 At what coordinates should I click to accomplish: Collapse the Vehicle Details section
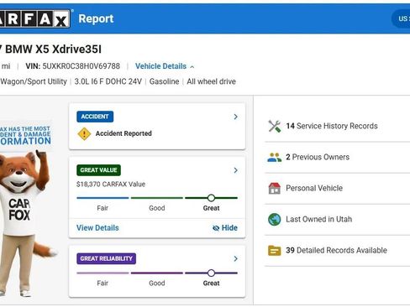pos(165,66)
